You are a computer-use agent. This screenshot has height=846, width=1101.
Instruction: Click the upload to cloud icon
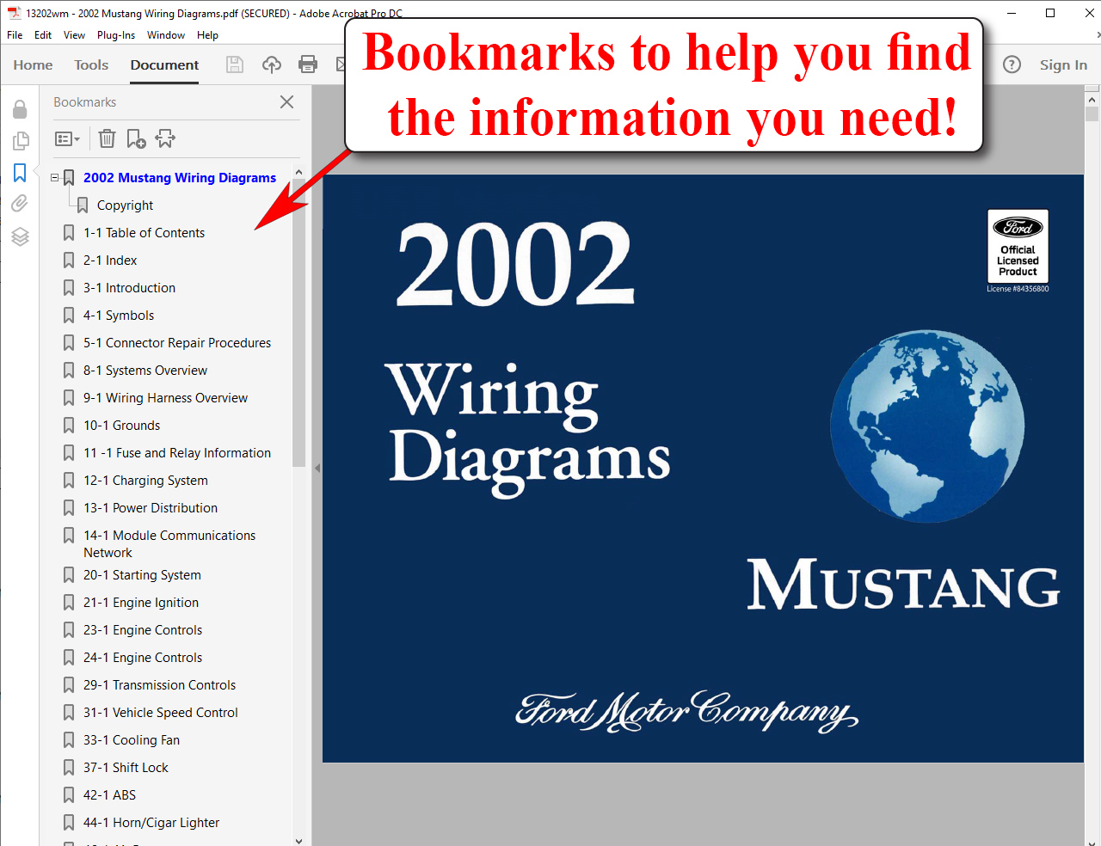(x=272, y=64)
